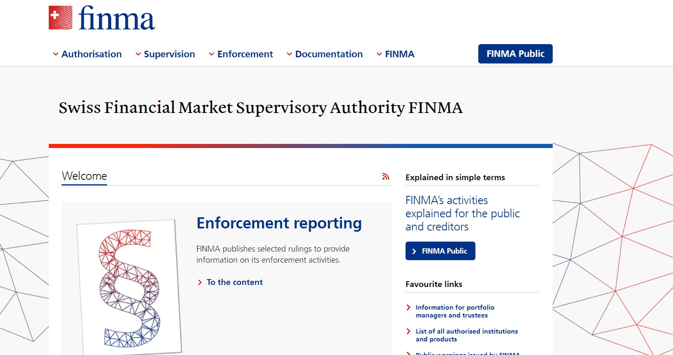Open the Supervision navigation item
Image resolution: width=673 pixels, height=355 pixels.
169,54
